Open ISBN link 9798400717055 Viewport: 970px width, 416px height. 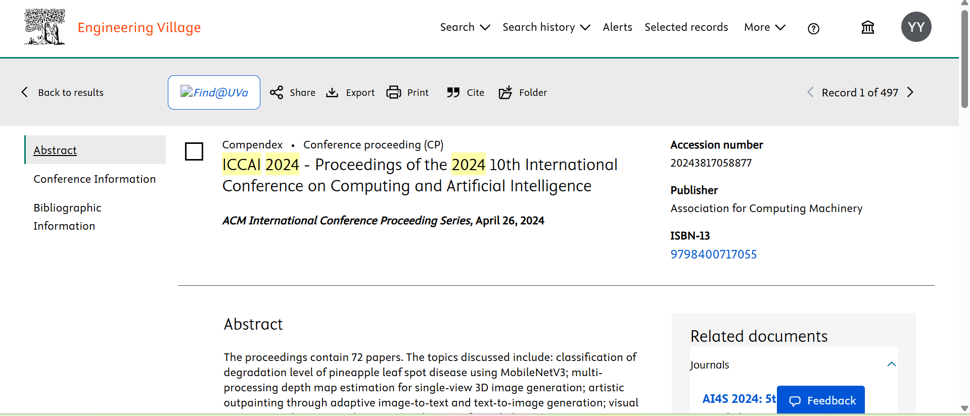pos(714,254)
